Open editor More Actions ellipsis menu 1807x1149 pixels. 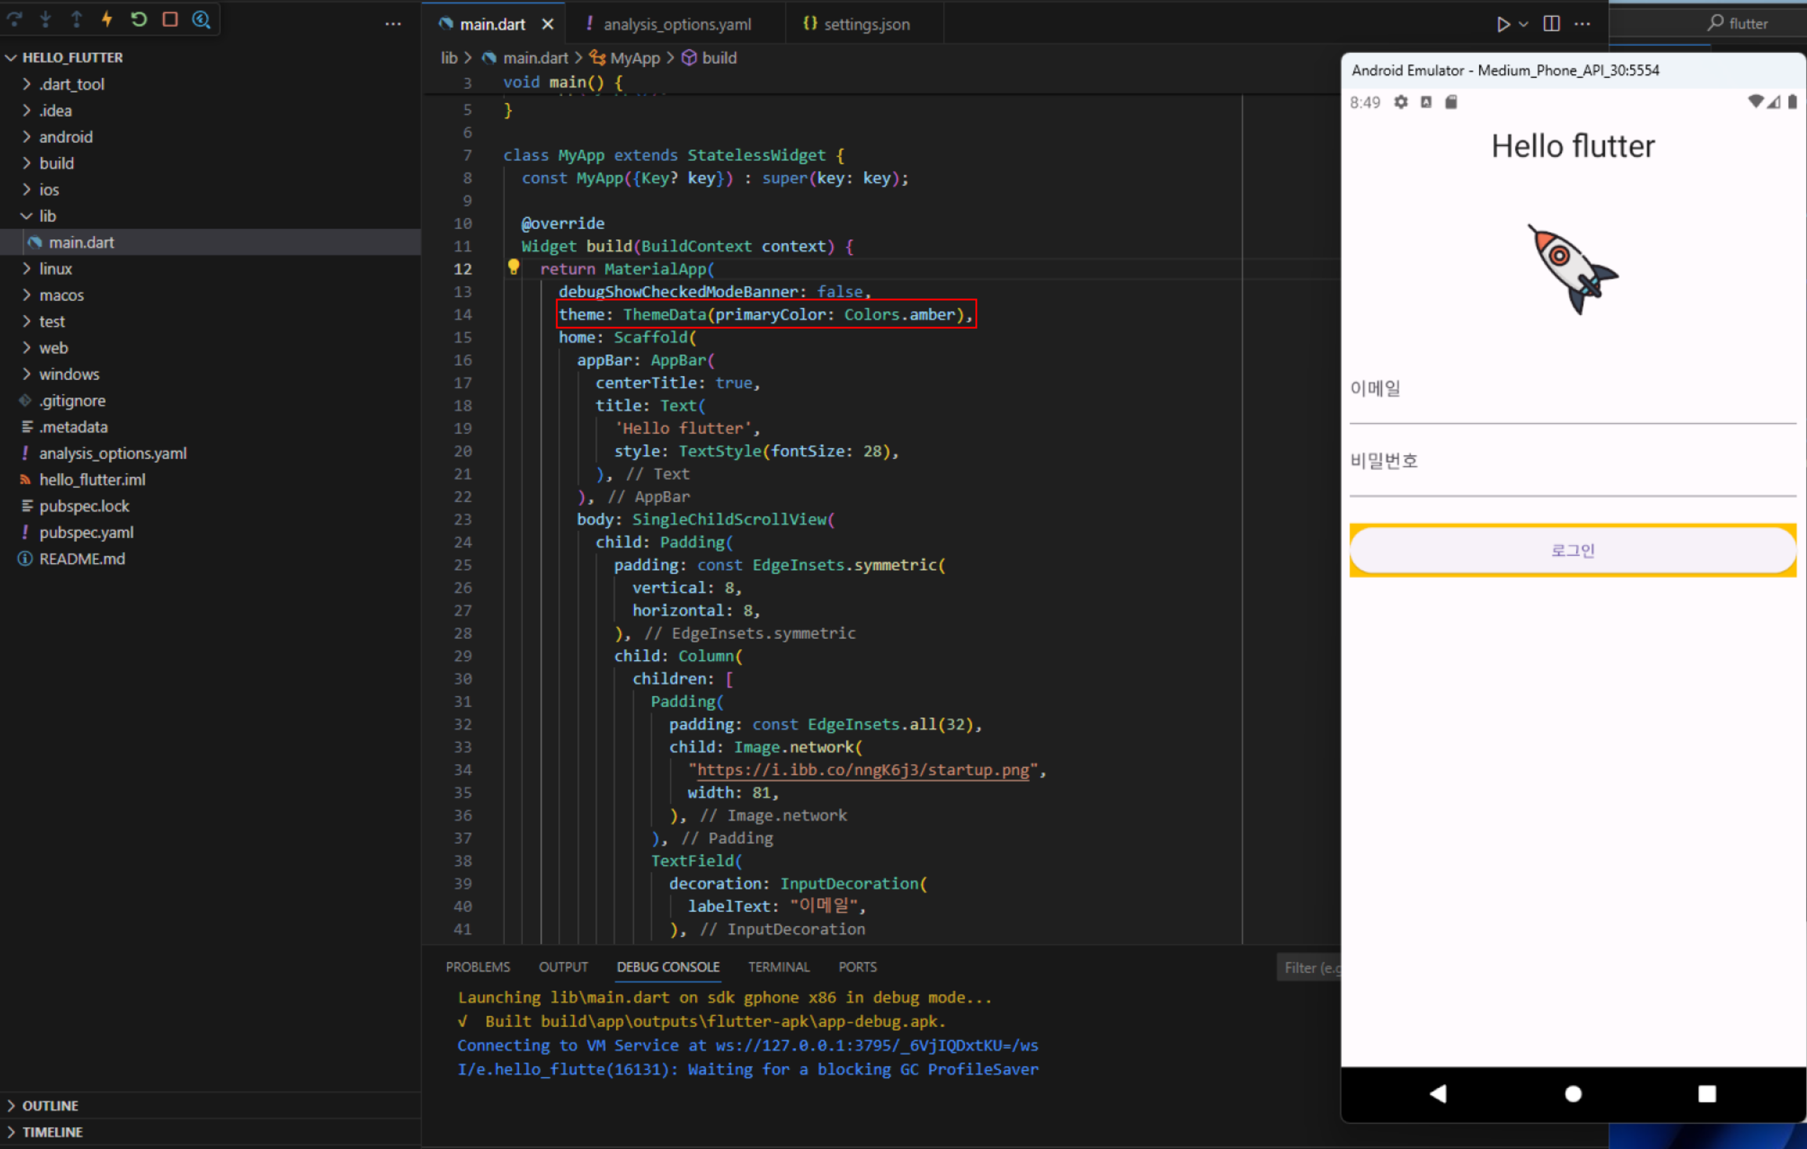coord(1583,24)
